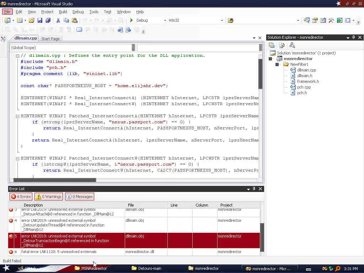Screen dimensions: 364x273
Task: Click the Save All icon
Action: [48, 20]
